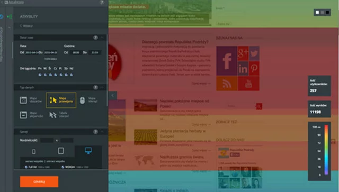Collapse the Typ danych section
This screenshot has width=339, height=192.
coord(102,87)
